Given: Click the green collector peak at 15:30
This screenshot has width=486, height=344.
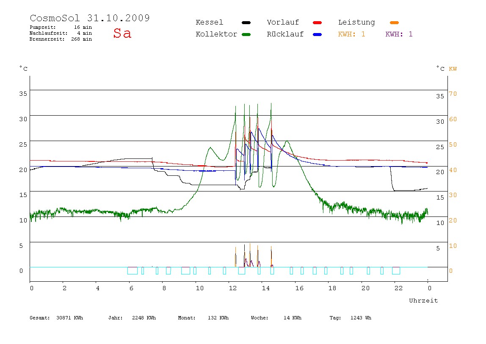Looking at the screenshot, I should (x=287, y=142).
